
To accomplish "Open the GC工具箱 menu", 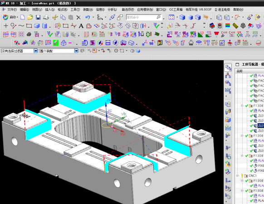I will pos(176,10).
